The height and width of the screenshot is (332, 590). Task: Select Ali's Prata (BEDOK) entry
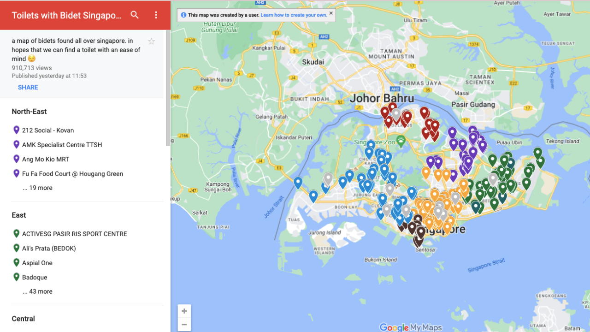point(49,249)
